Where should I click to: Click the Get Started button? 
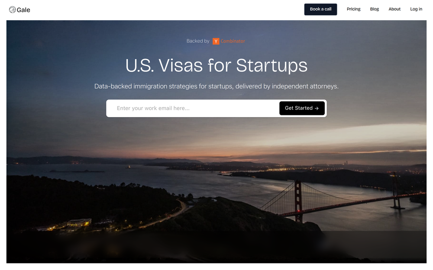tap(302, 108)
